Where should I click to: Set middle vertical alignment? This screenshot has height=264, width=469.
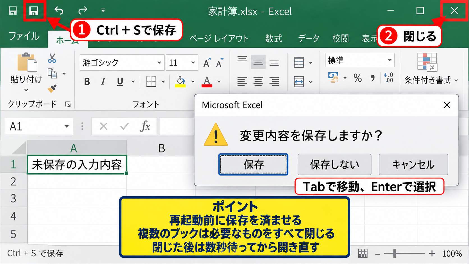pyautogui.click(x=258, y=62)
